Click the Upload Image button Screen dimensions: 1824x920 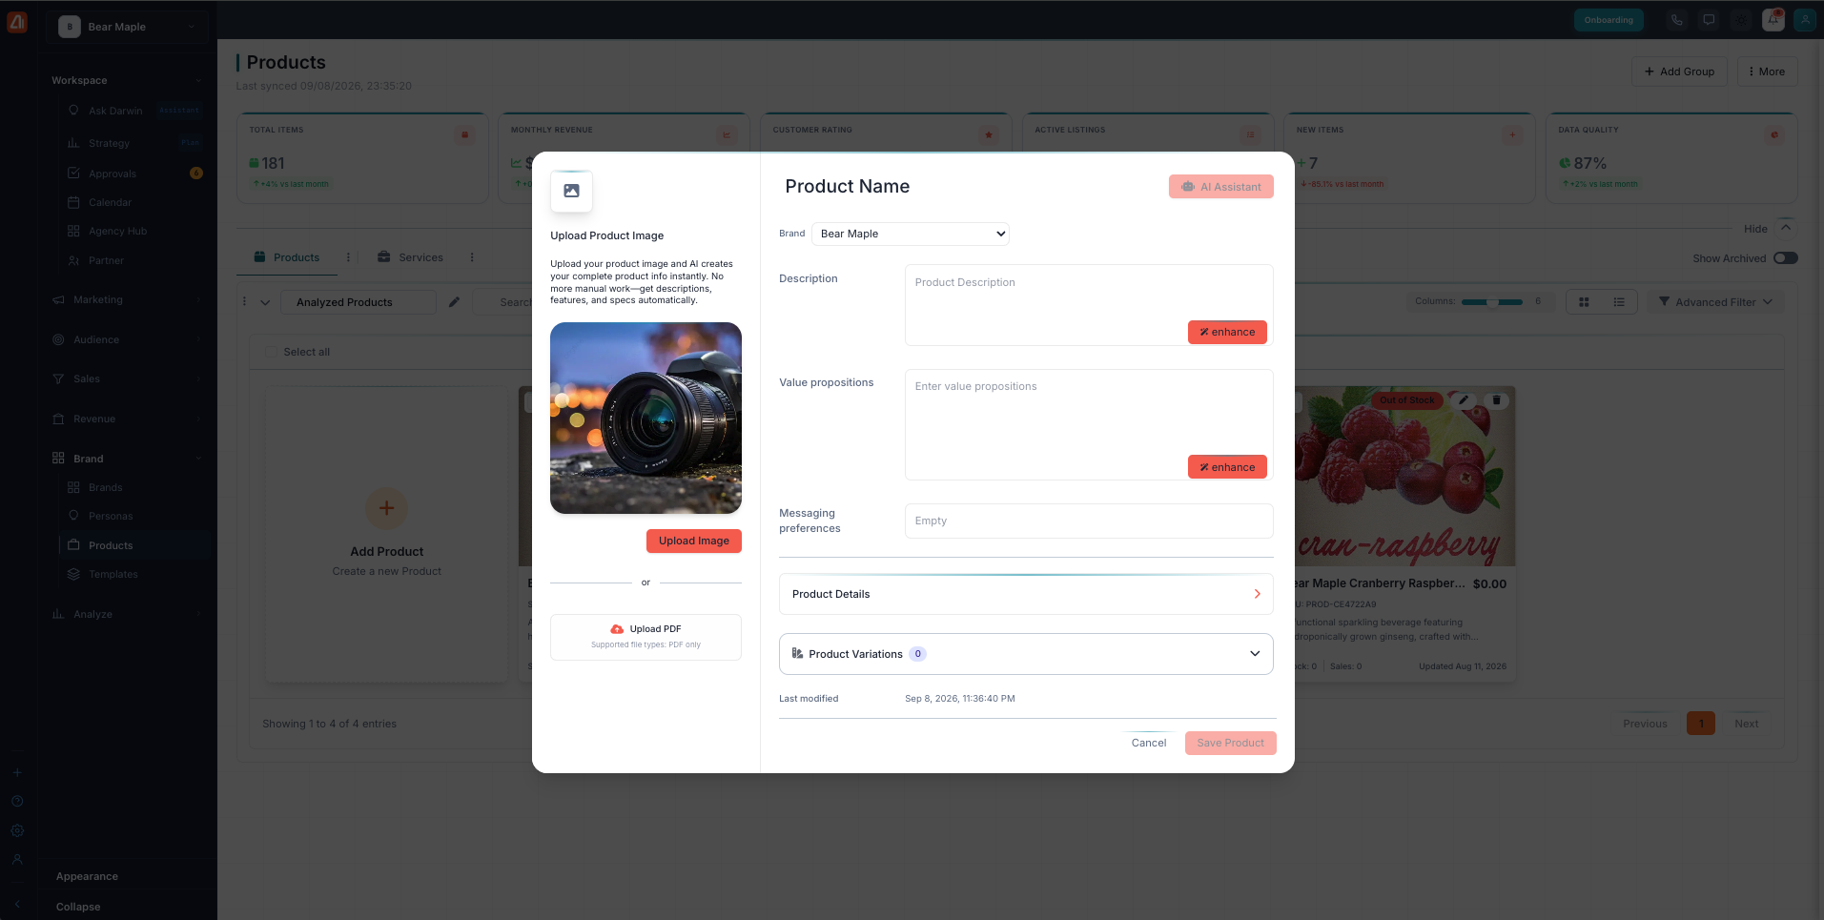pos(693,541)
